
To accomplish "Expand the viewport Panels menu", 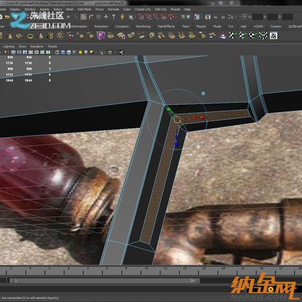I will [x=52, y=46].
